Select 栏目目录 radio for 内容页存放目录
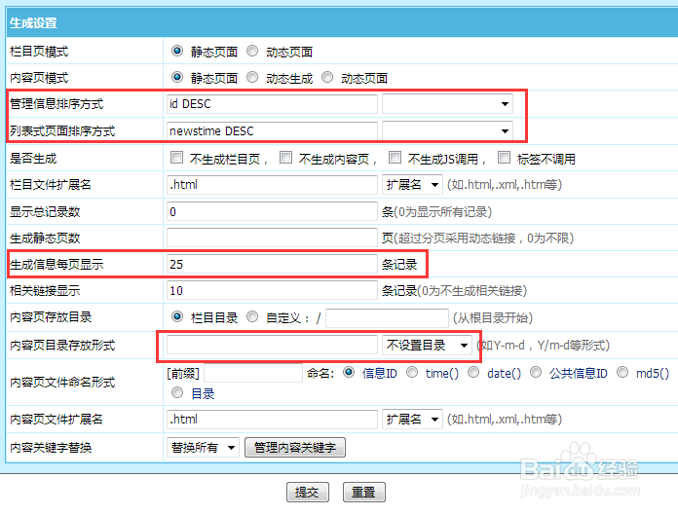 (x=177, y=316)
